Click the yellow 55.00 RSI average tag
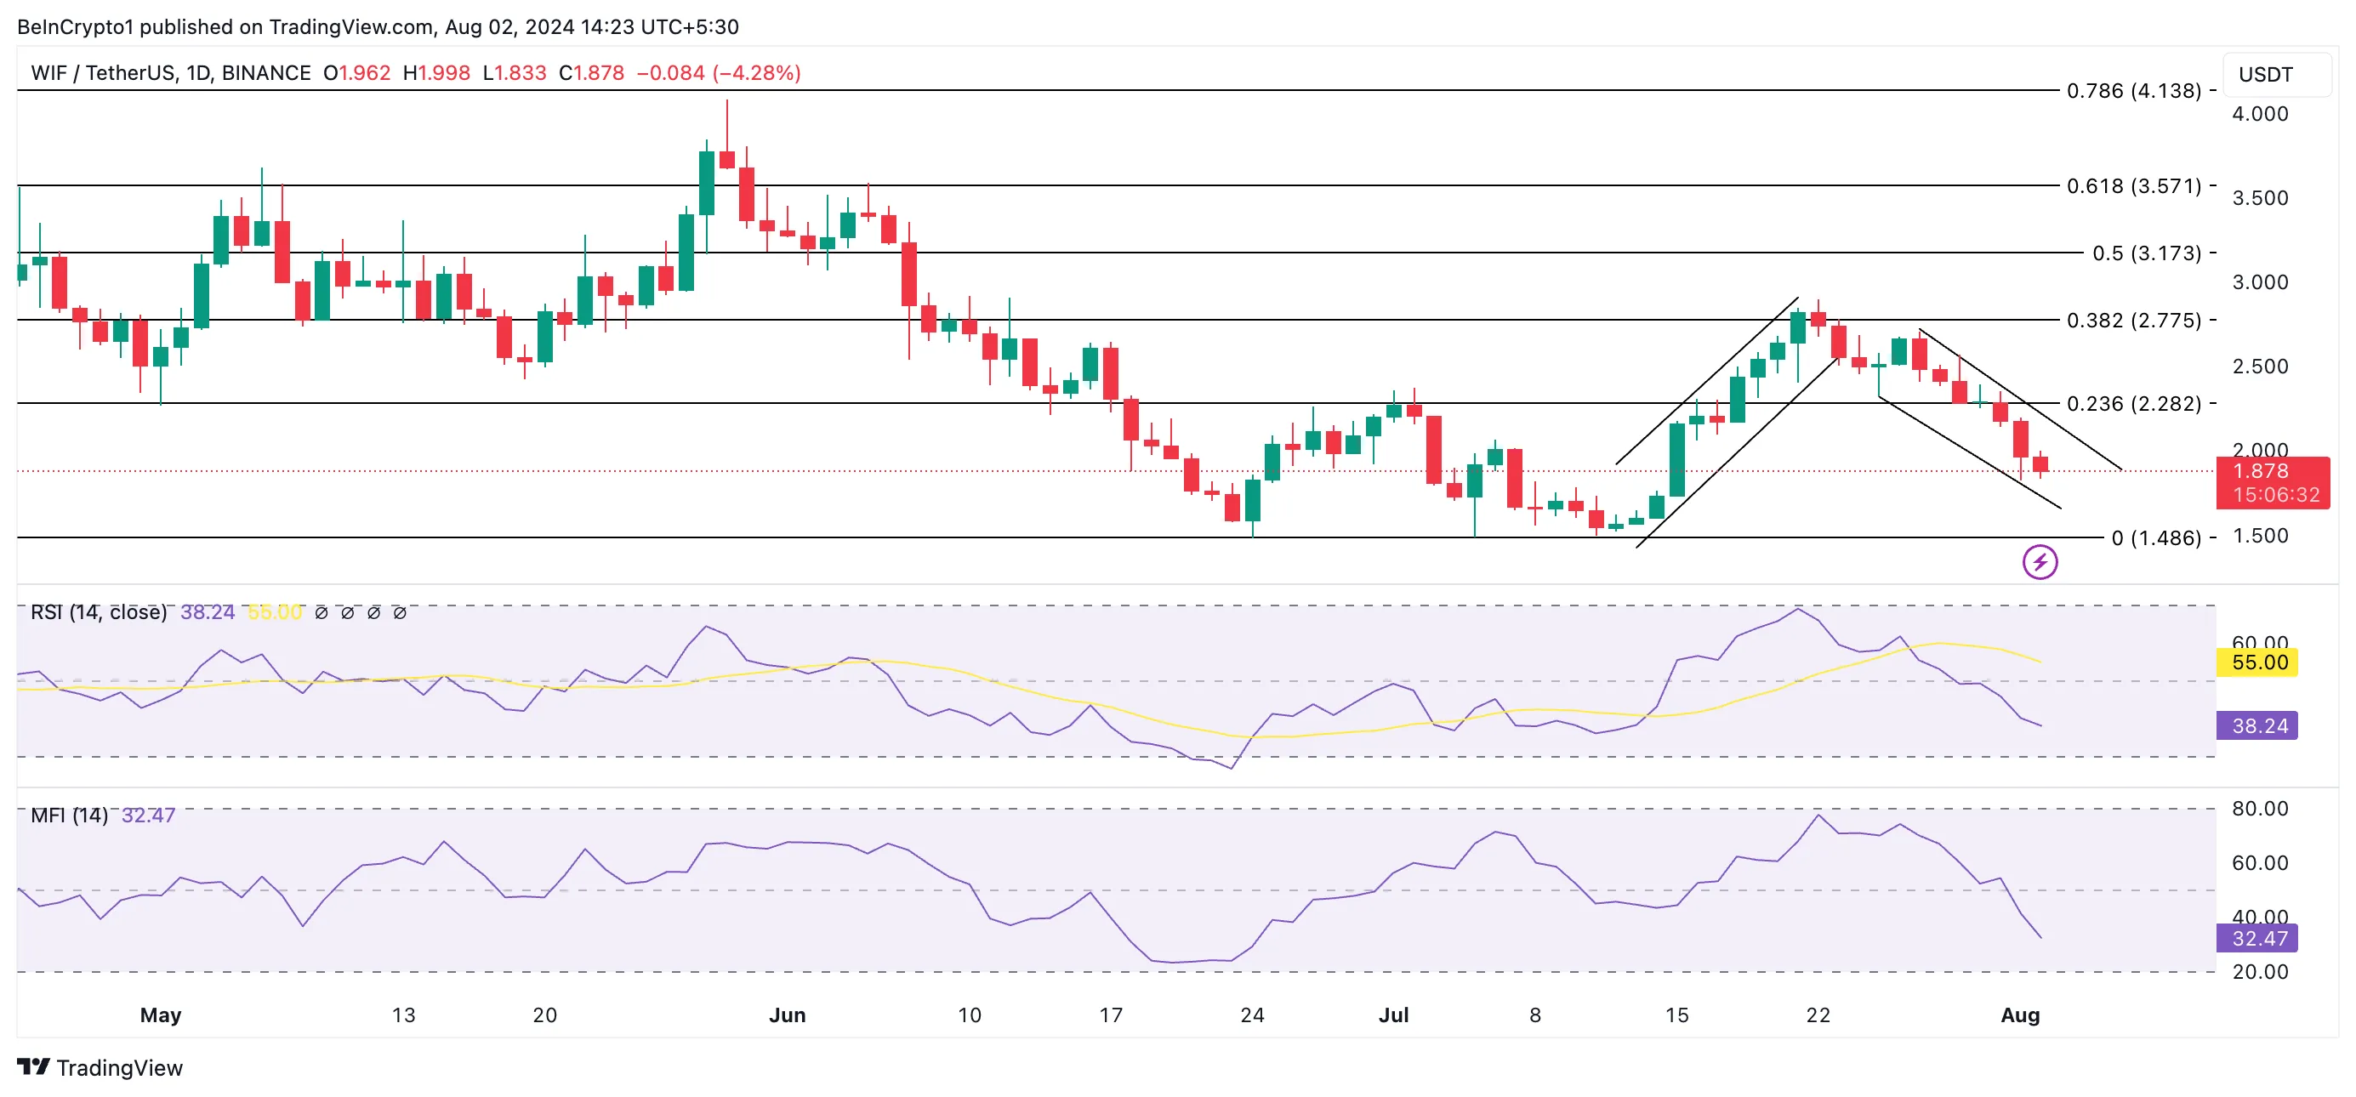2356x1097 pixels. tap(2256, 662)
